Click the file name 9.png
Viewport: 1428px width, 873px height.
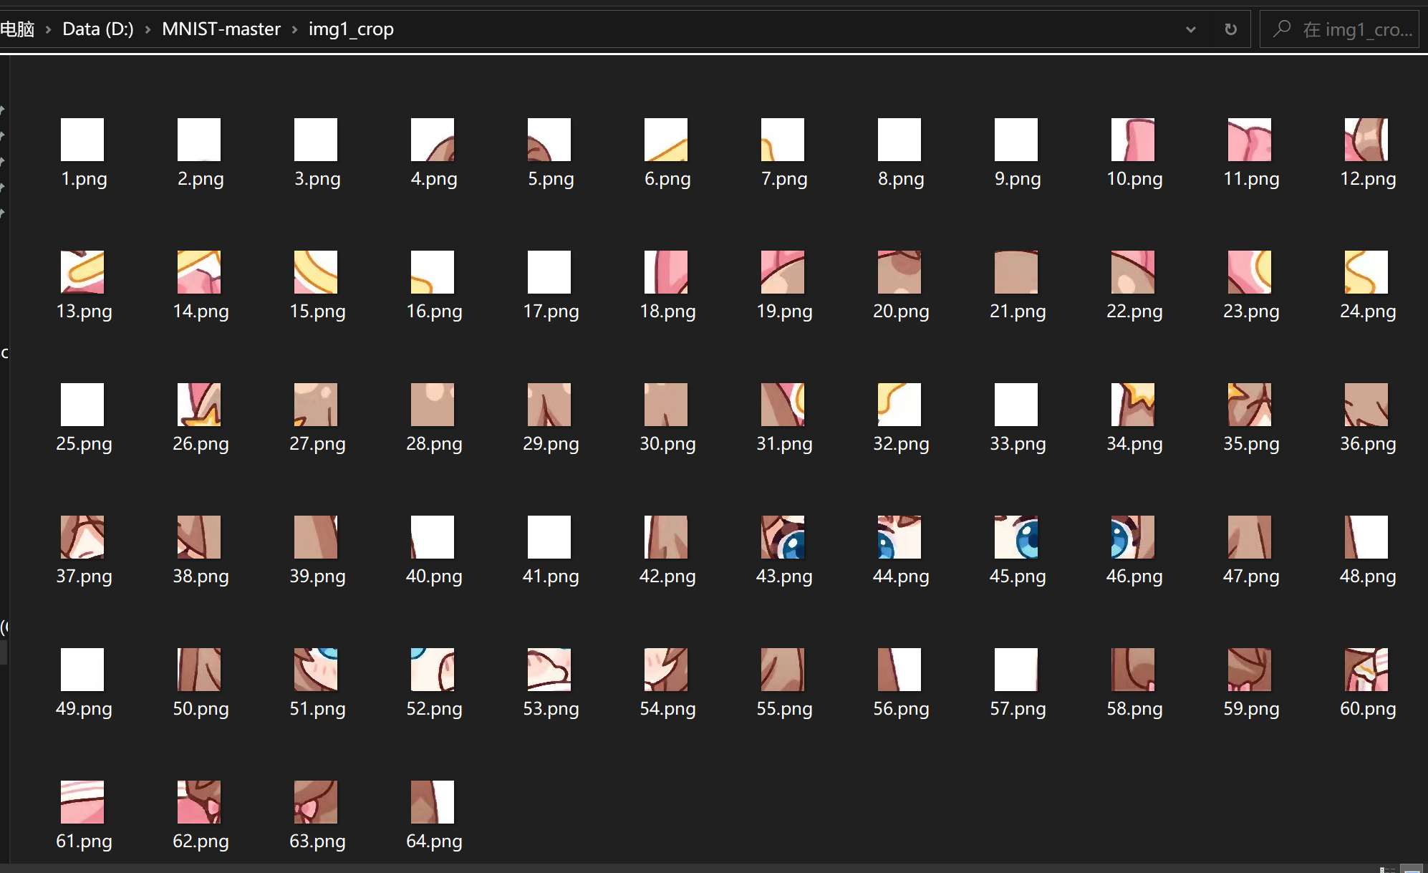point(1018,179)
